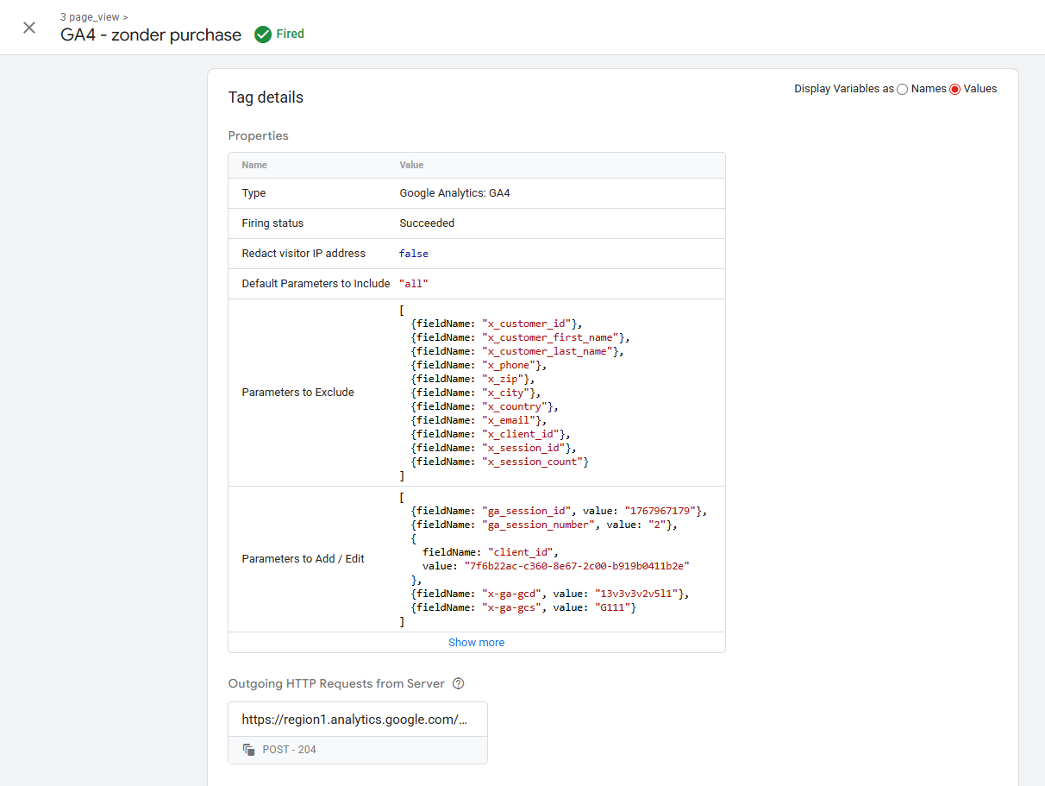Viewport: 1045px width, 786px height.
Task: Close the tag details panel
Action: coord(29,28)
